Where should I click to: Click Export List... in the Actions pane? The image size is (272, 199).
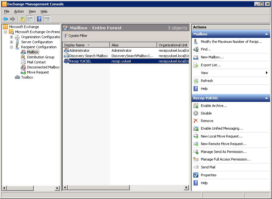pos(211,65)
